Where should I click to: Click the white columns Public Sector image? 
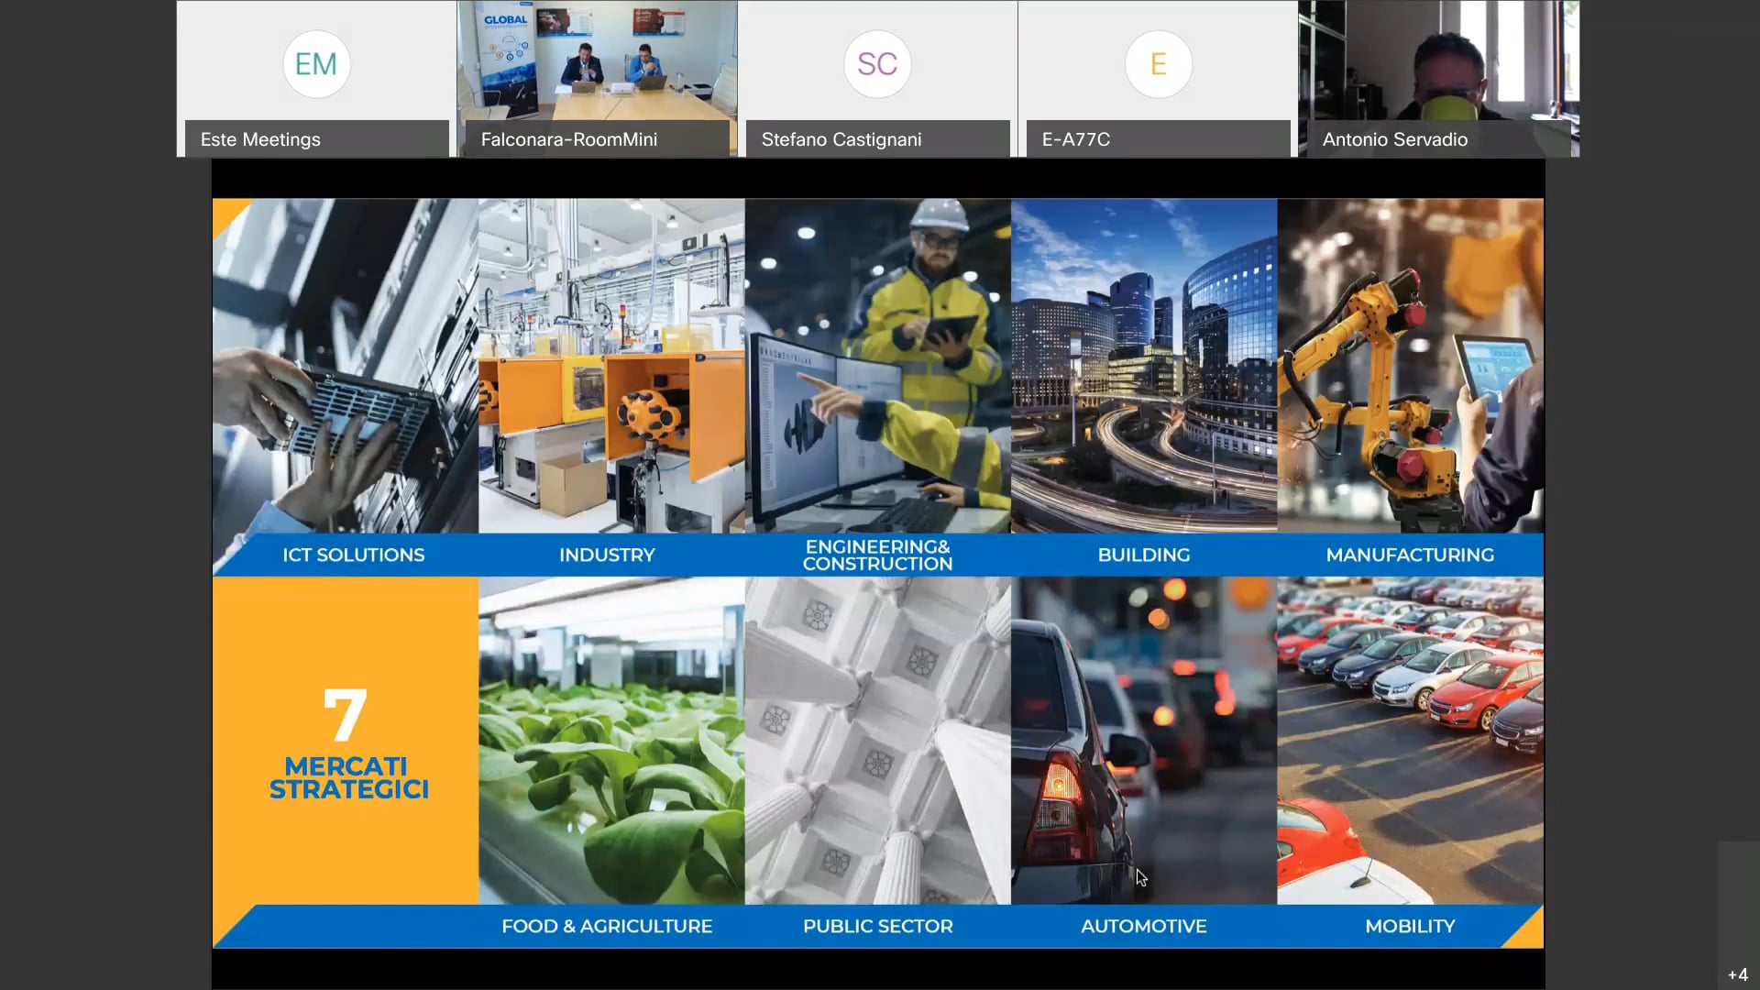pos(878,741)
